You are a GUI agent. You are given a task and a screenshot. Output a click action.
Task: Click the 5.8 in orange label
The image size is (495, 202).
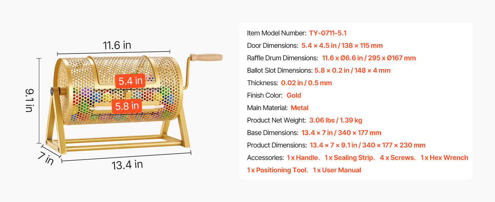[x=127, y=106]
